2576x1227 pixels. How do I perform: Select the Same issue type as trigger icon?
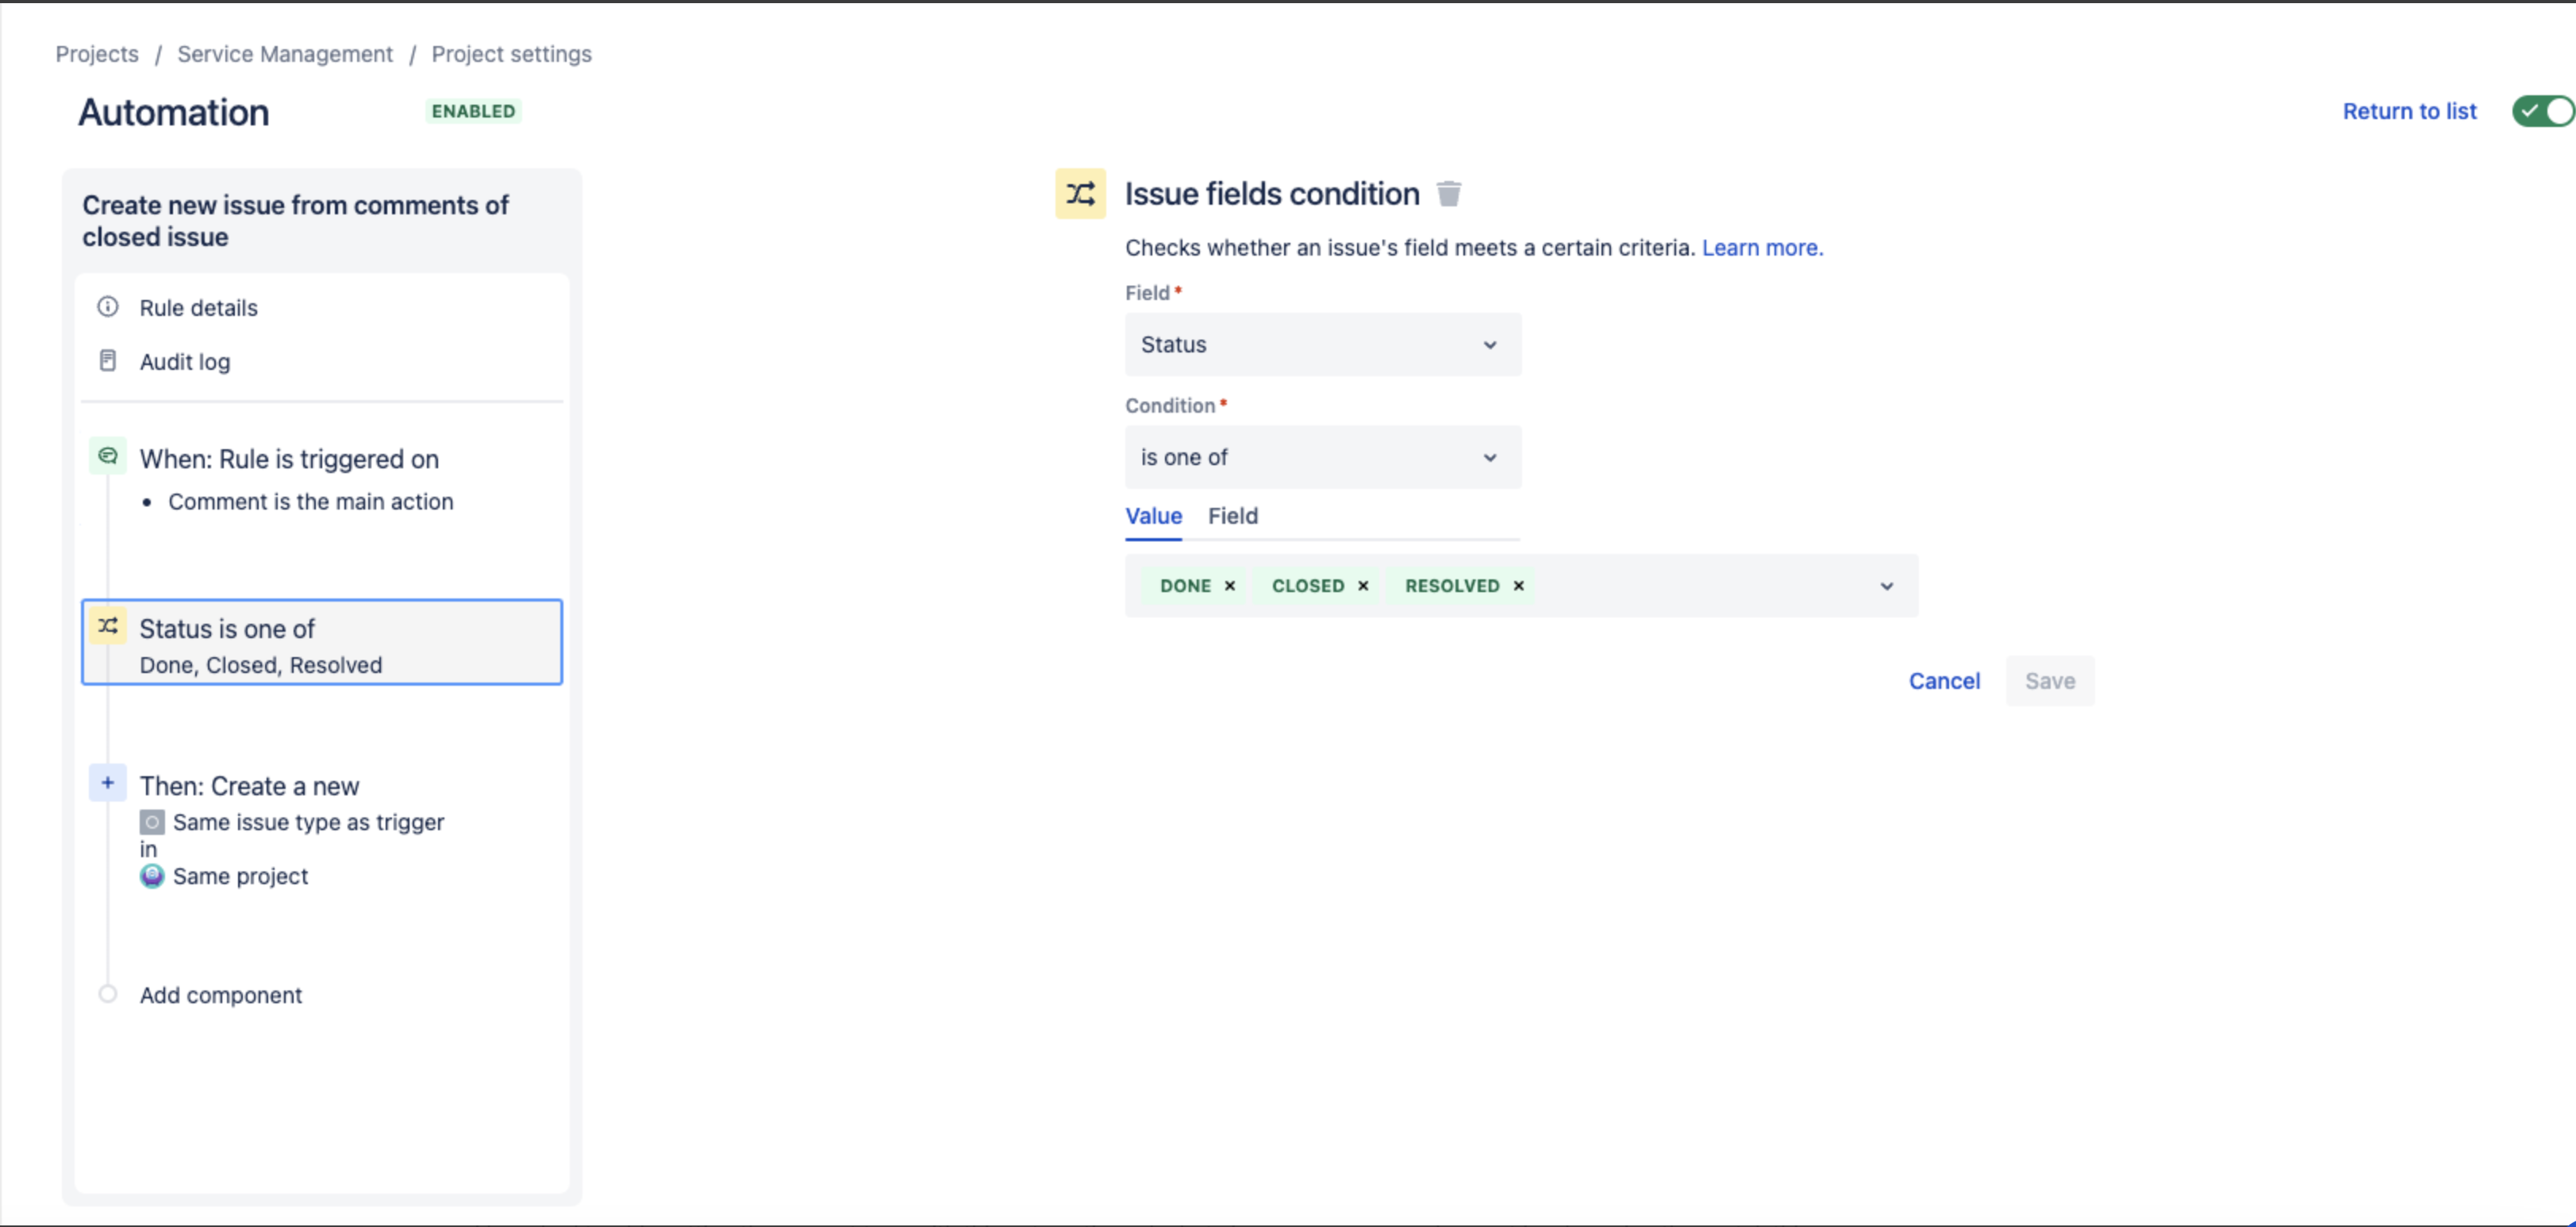[x=152, y=822]
